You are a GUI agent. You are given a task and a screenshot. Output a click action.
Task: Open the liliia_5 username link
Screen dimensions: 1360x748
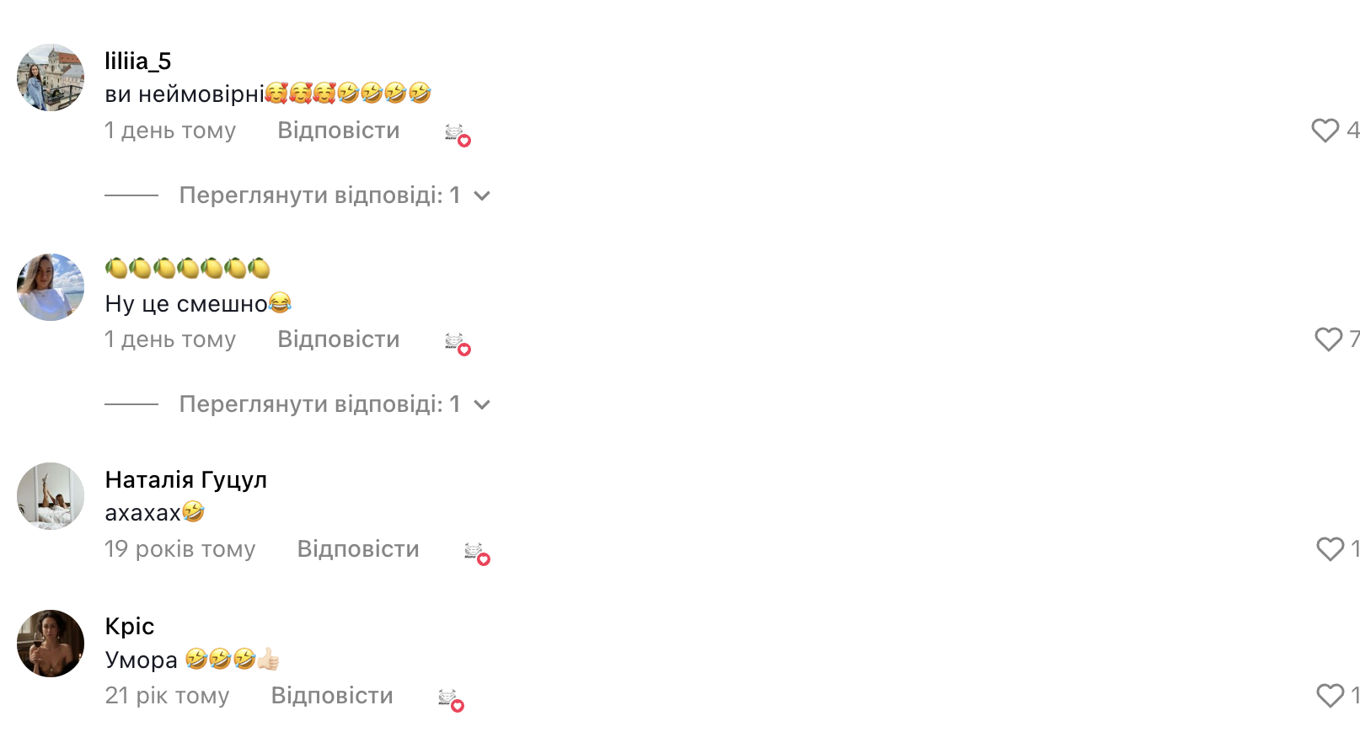click(x=138, y=61)
